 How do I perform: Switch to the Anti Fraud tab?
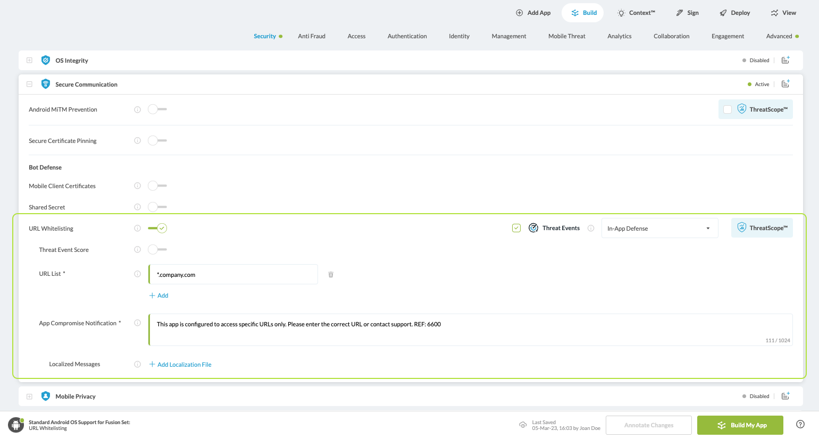pyautogui.click(x=312, y=36)
